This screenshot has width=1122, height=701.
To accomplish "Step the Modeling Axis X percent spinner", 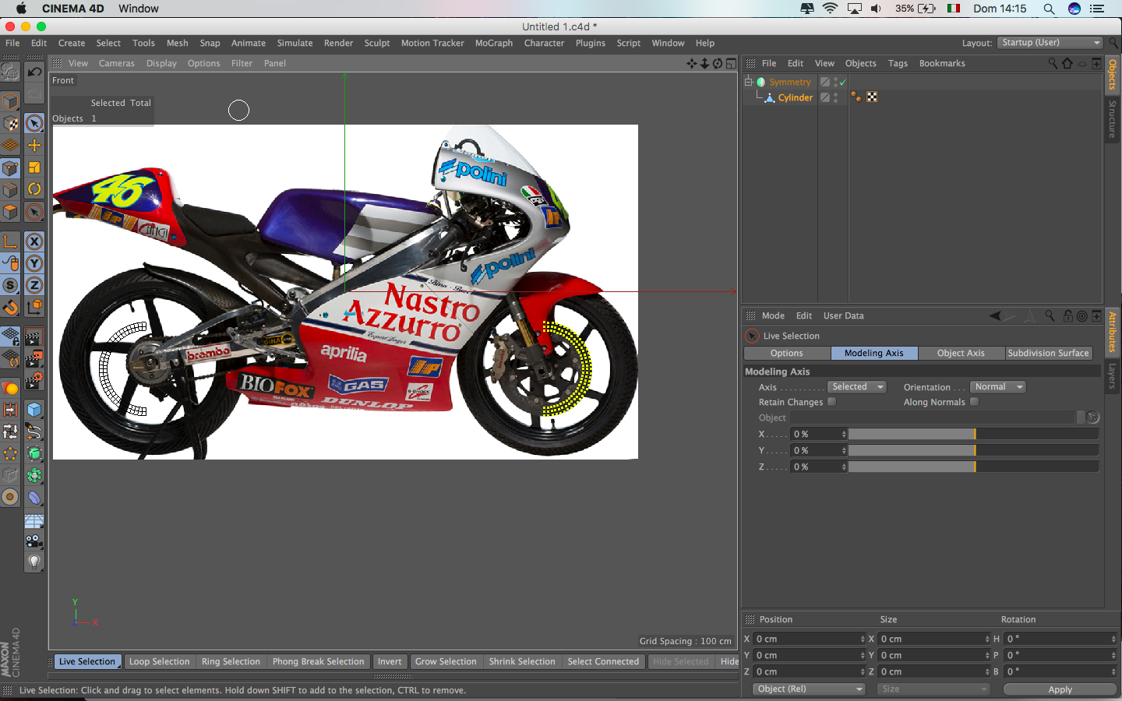I will click(844, 434).
